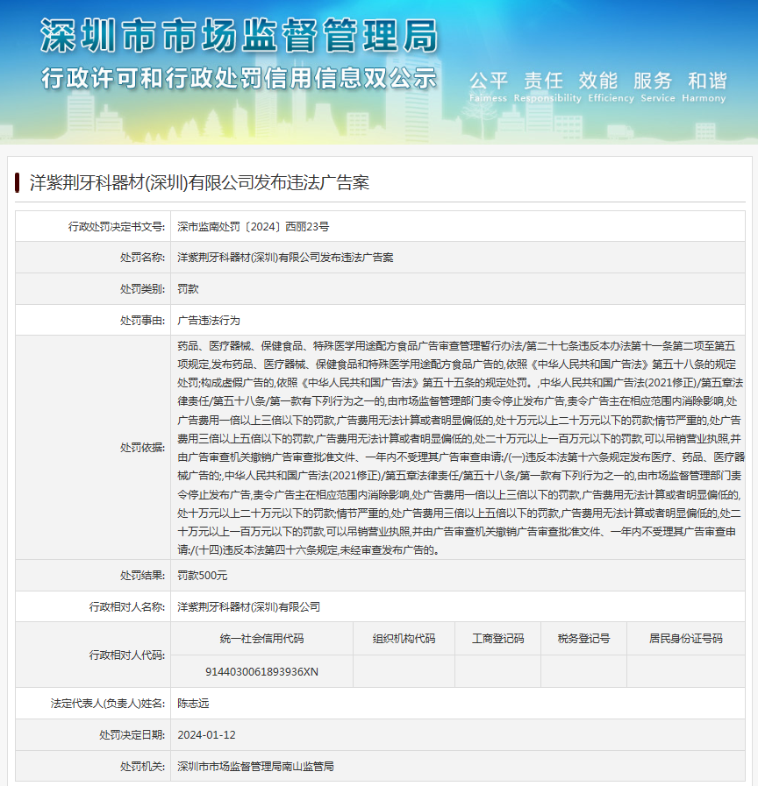Select the document number 深市监南处罚〔2024〕西丽23号
The width and height of the screenshot is (758, 786).
point(253,227)
